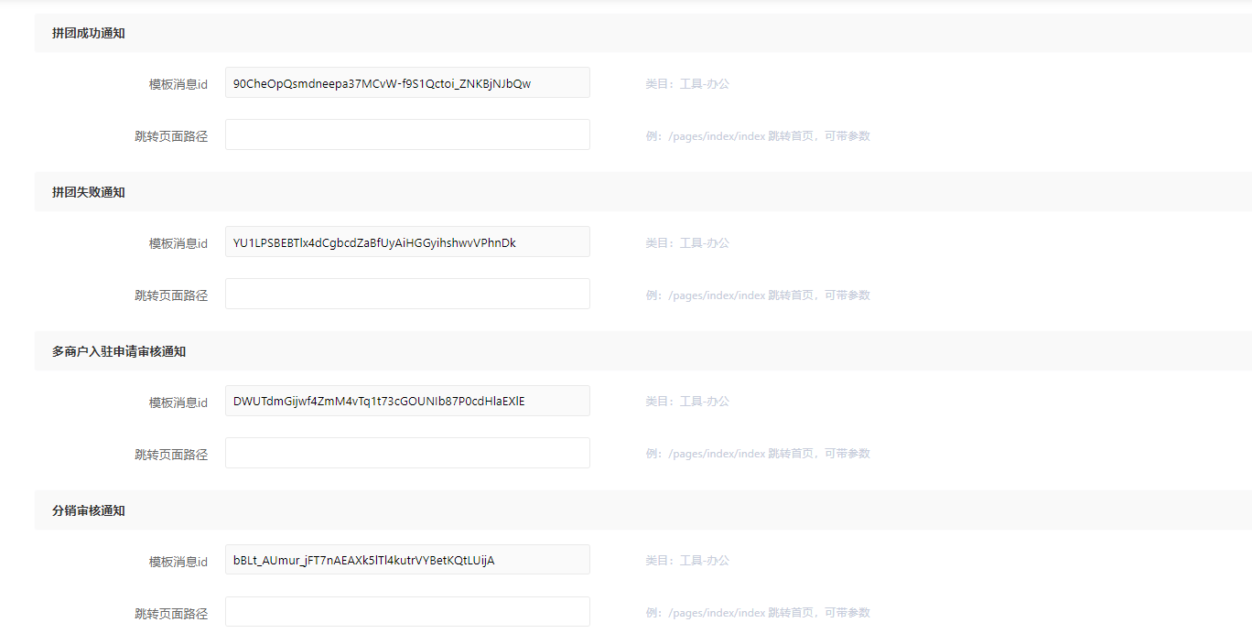
Task: Focus the 跳转页面路径 input under 多商户入驻申请审核通知
Action: 407,453
